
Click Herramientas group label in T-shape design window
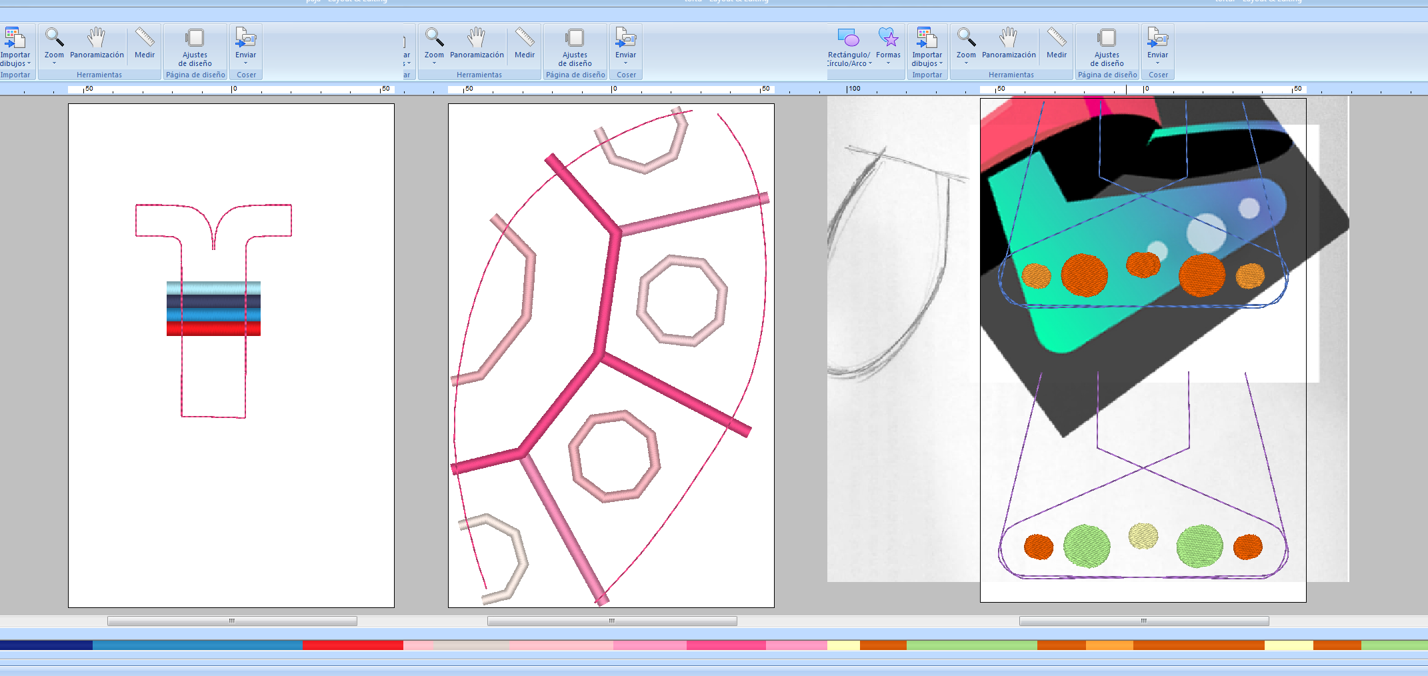coord(99,75)
